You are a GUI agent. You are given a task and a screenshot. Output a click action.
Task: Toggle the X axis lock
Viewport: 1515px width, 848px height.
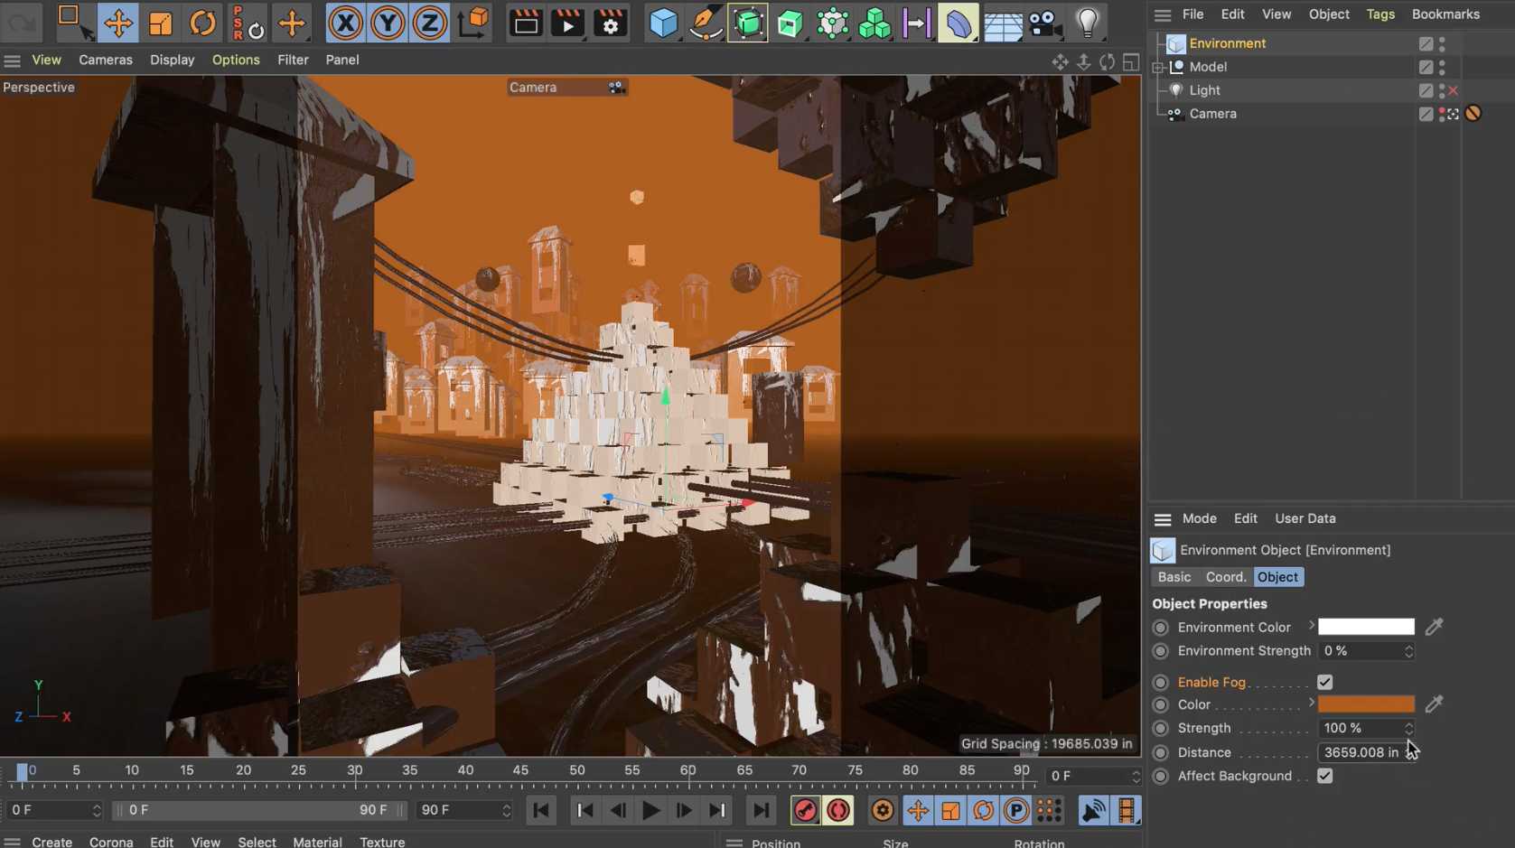point(345,23)
